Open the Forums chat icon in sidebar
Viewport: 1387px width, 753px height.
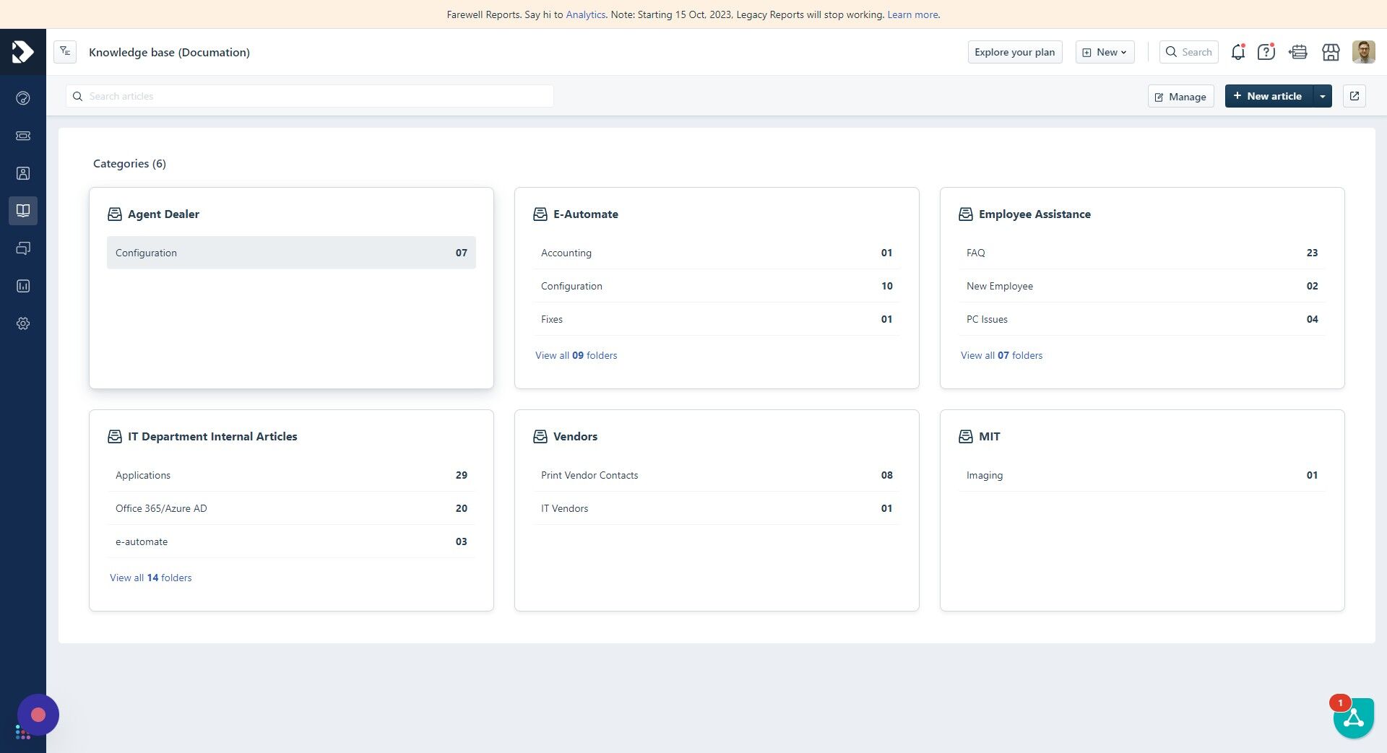tap(23, 248)
